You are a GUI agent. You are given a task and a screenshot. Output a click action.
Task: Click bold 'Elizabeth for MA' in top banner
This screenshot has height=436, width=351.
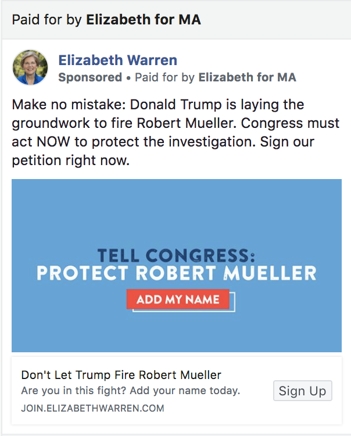pyautogui.click(x=144, y=20)
